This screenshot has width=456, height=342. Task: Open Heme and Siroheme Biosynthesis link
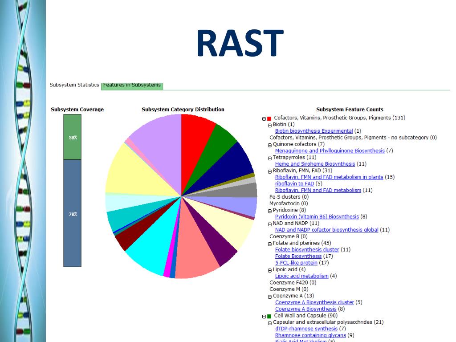[315, 164]
